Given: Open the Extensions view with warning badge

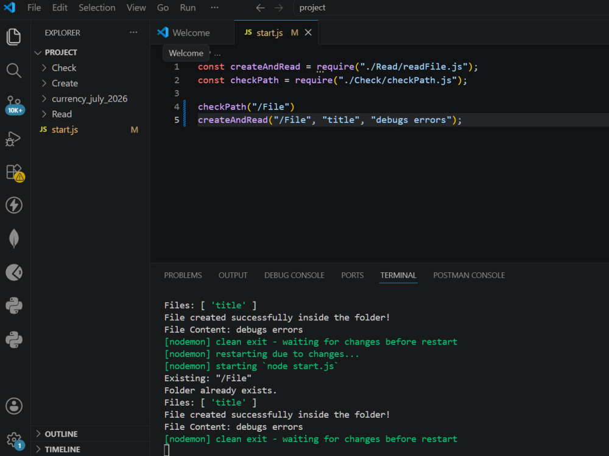Looking at the screenshot, I should pyautogui.click(x=15, y=173).
